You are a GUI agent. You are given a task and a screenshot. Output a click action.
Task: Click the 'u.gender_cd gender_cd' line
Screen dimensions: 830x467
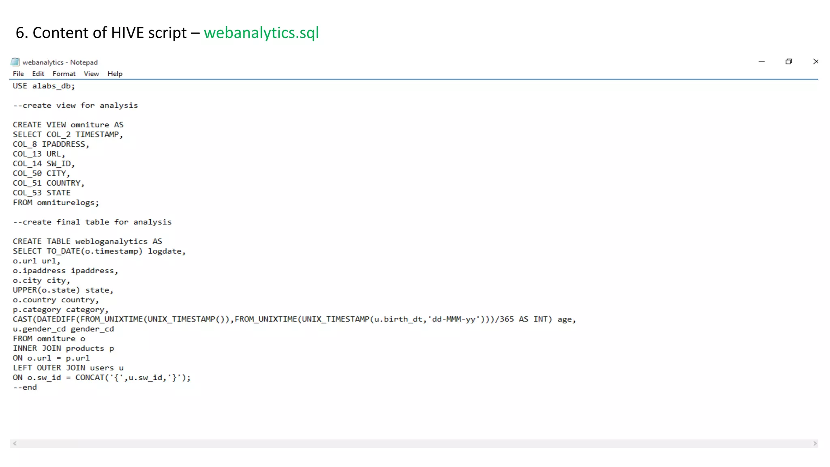pyautogui.click(x=63, y=329)
